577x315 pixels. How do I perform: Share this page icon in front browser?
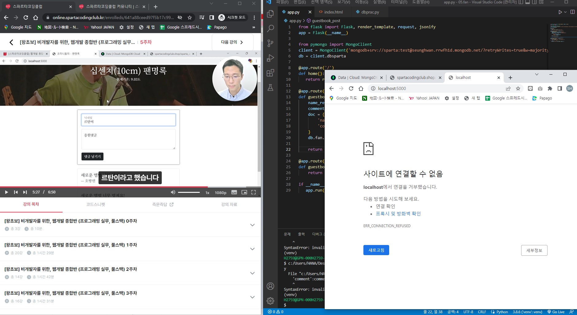click(x=508, y=88)
